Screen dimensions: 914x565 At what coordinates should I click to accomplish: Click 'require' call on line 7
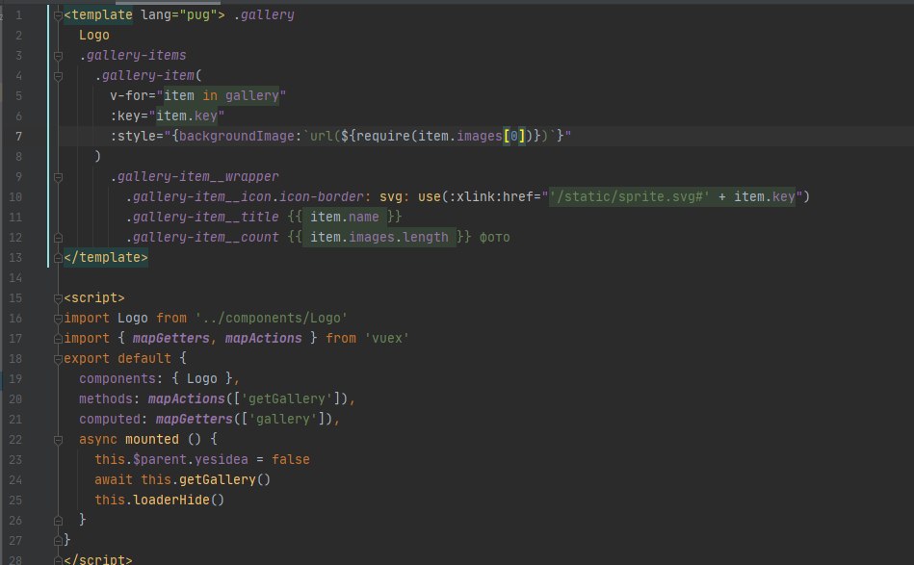pos(383,136)
